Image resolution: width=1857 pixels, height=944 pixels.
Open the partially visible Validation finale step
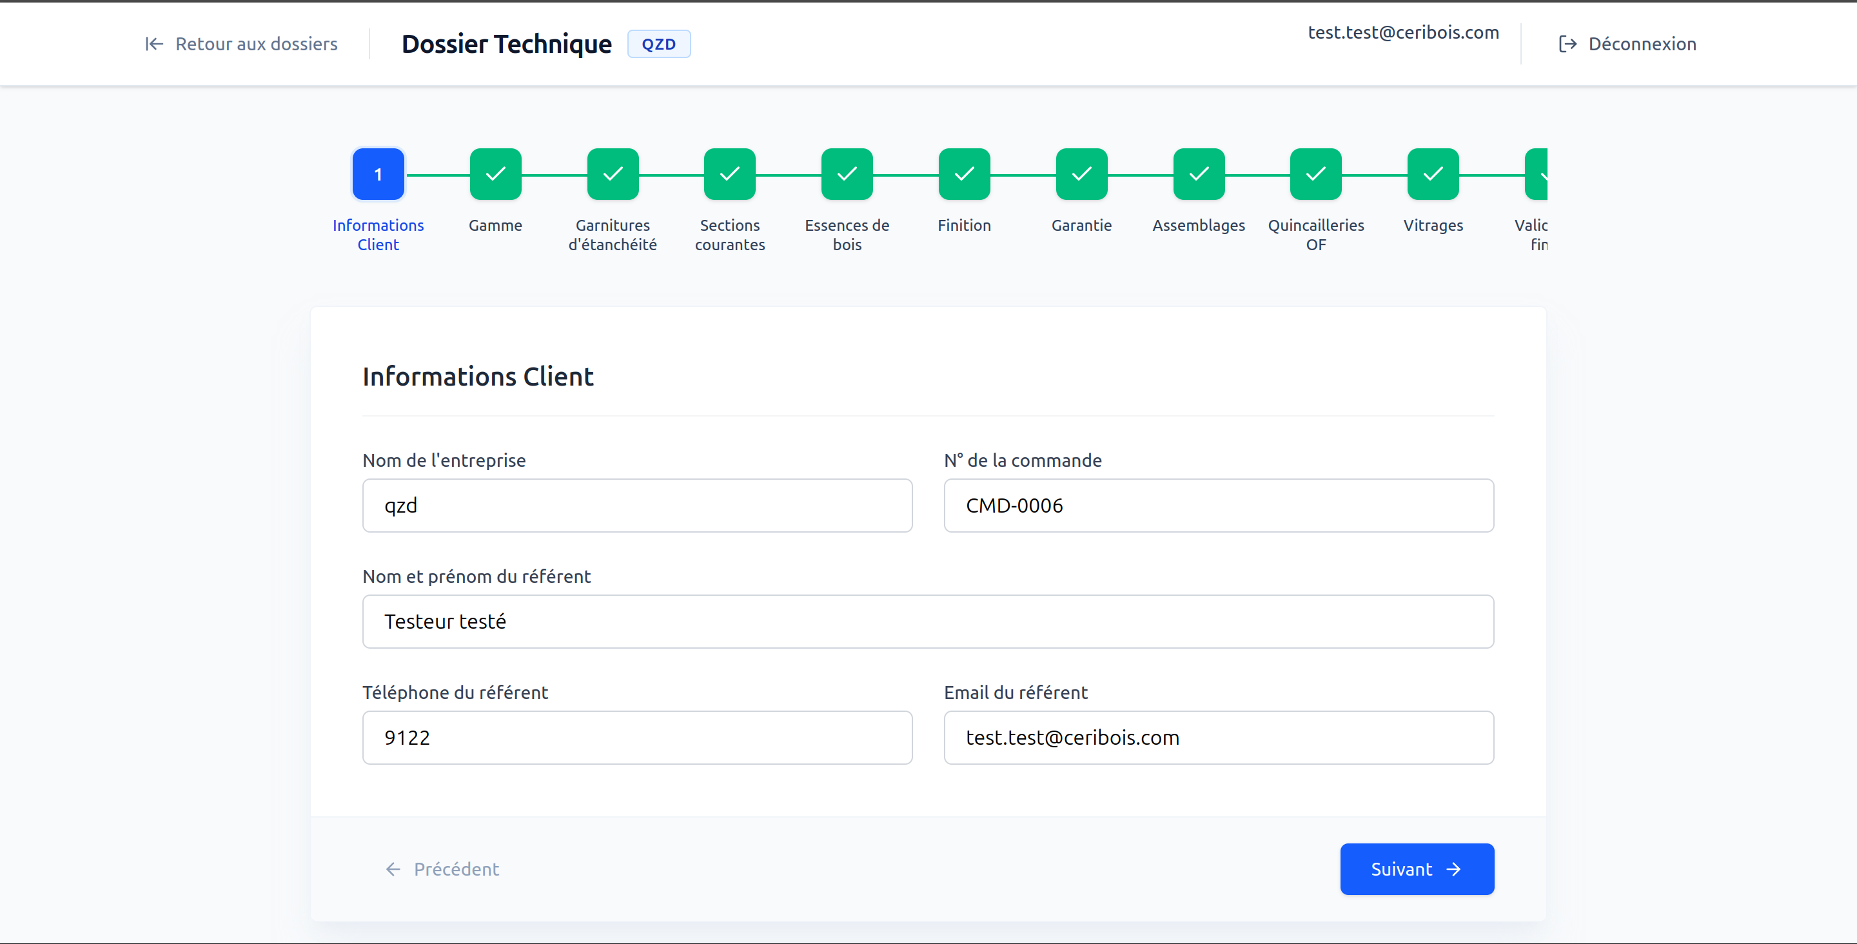(1536, 174)
